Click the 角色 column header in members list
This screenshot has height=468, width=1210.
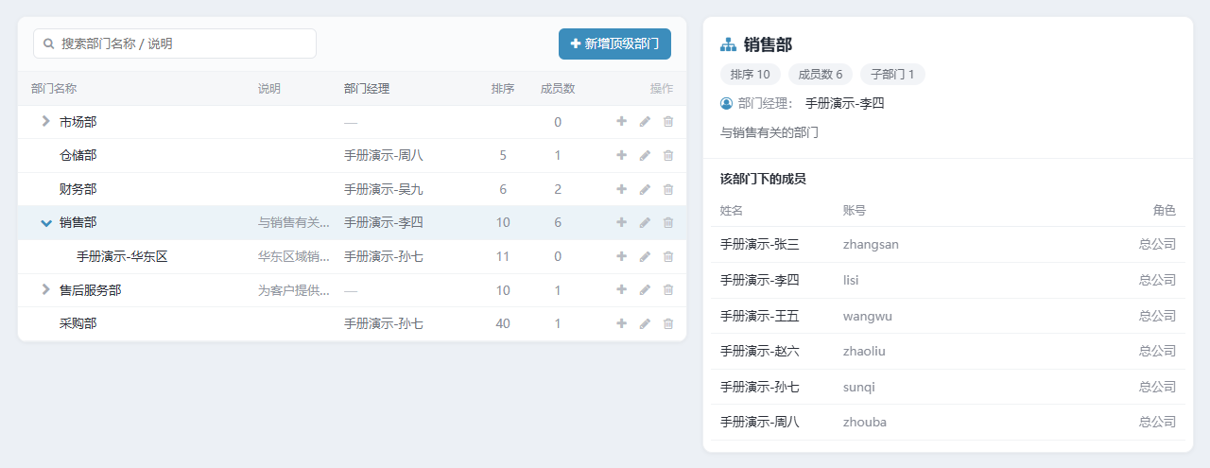1165,210
